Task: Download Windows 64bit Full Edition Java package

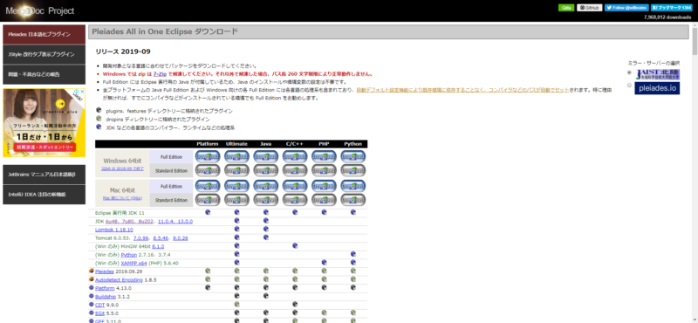Action: (266, 156)
